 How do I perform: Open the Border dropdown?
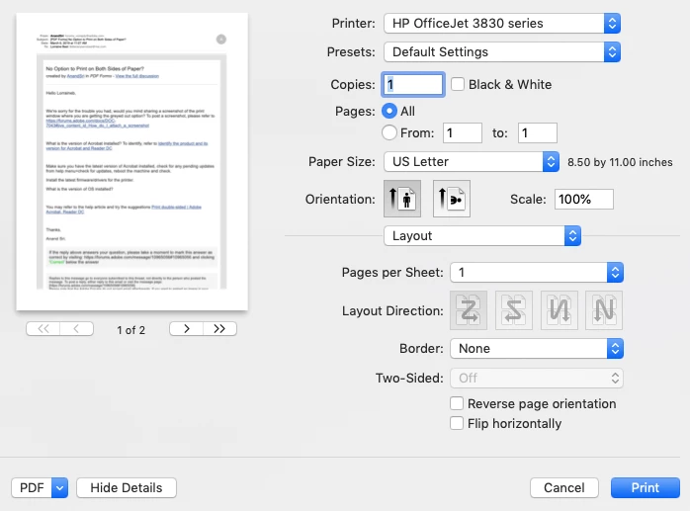click(537, 349)
